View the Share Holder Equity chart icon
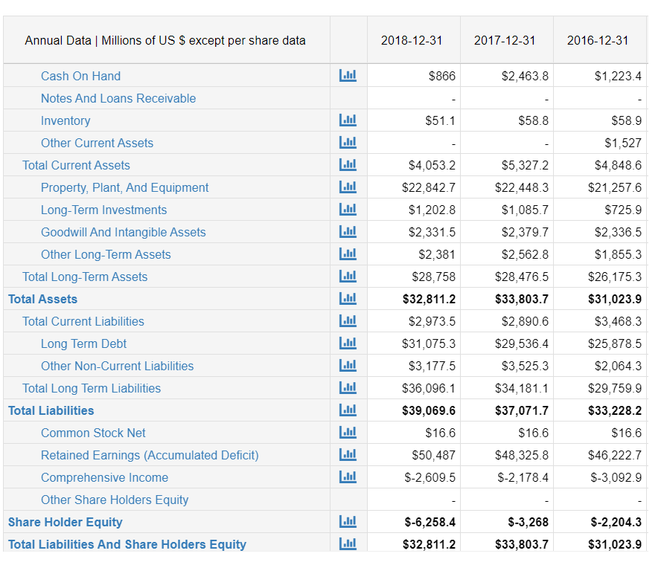This screenshot has width=664, height=565. coord(348,521)
